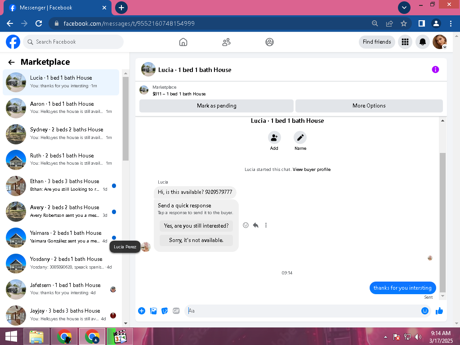Send a thumbs up like

point(439,311)
